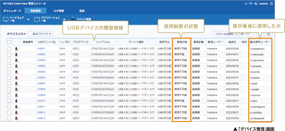Viewport: 285px width, 131px height.
Task: Open the USB01 device link
Action: pos(41,49)
